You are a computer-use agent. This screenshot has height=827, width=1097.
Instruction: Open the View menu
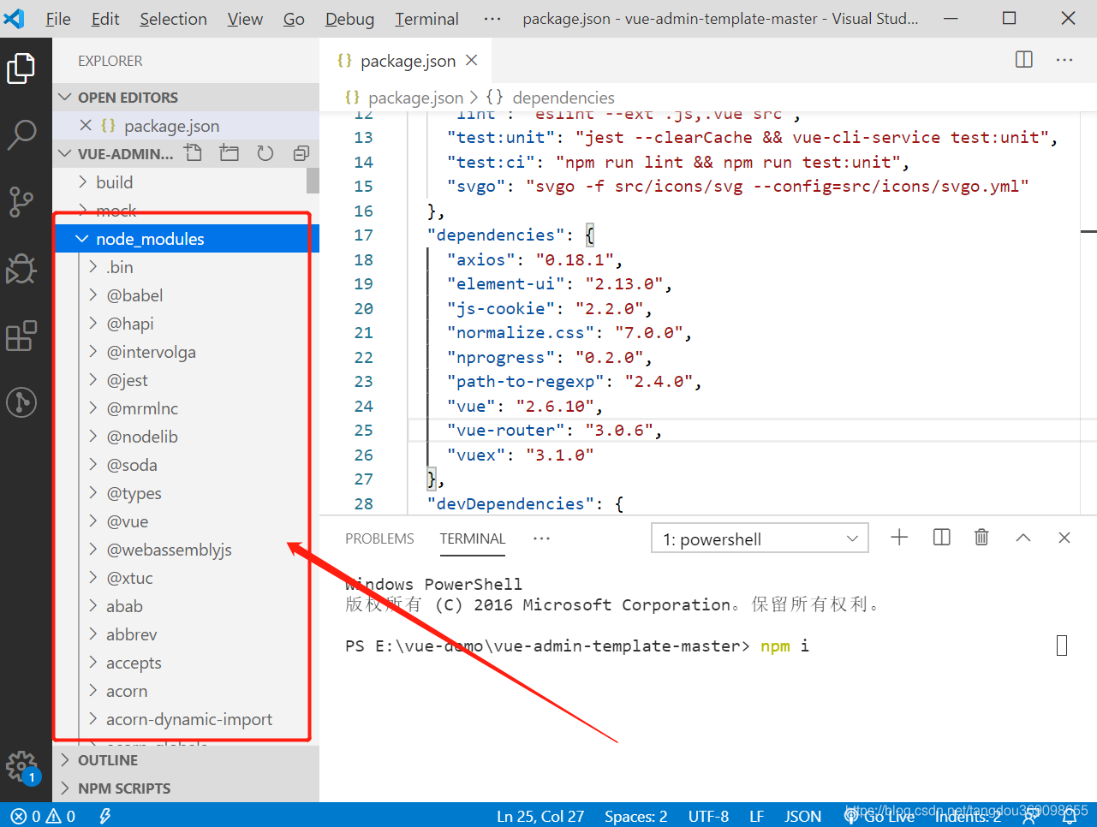[245, 19]
